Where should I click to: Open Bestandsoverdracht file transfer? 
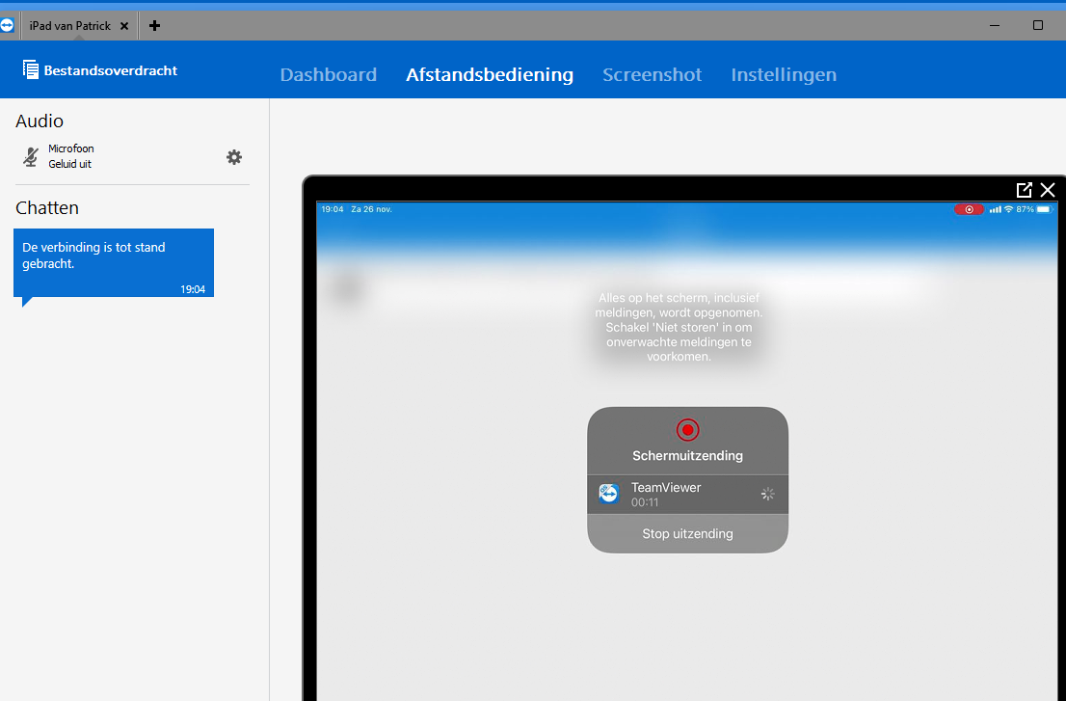coord(100,70)
